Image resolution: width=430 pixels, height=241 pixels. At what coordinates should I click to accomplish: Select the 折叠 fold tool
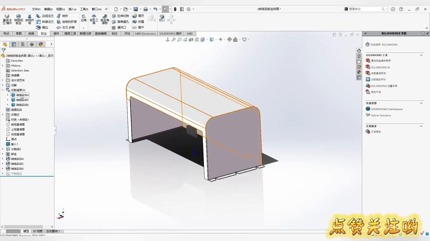pos(138,22)
